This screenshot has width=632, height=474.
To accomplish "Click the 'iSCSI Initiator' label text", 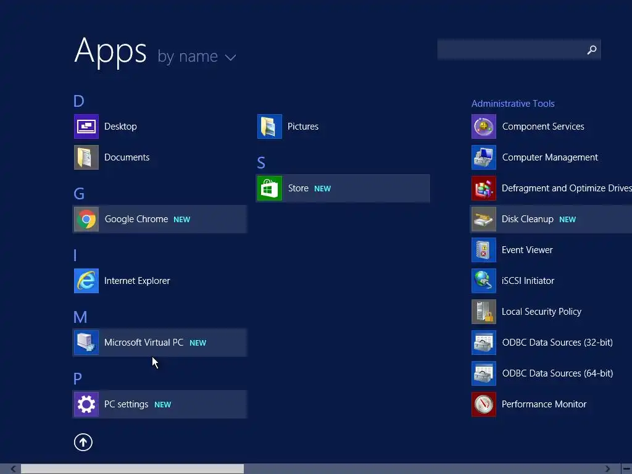I will 528,281.
